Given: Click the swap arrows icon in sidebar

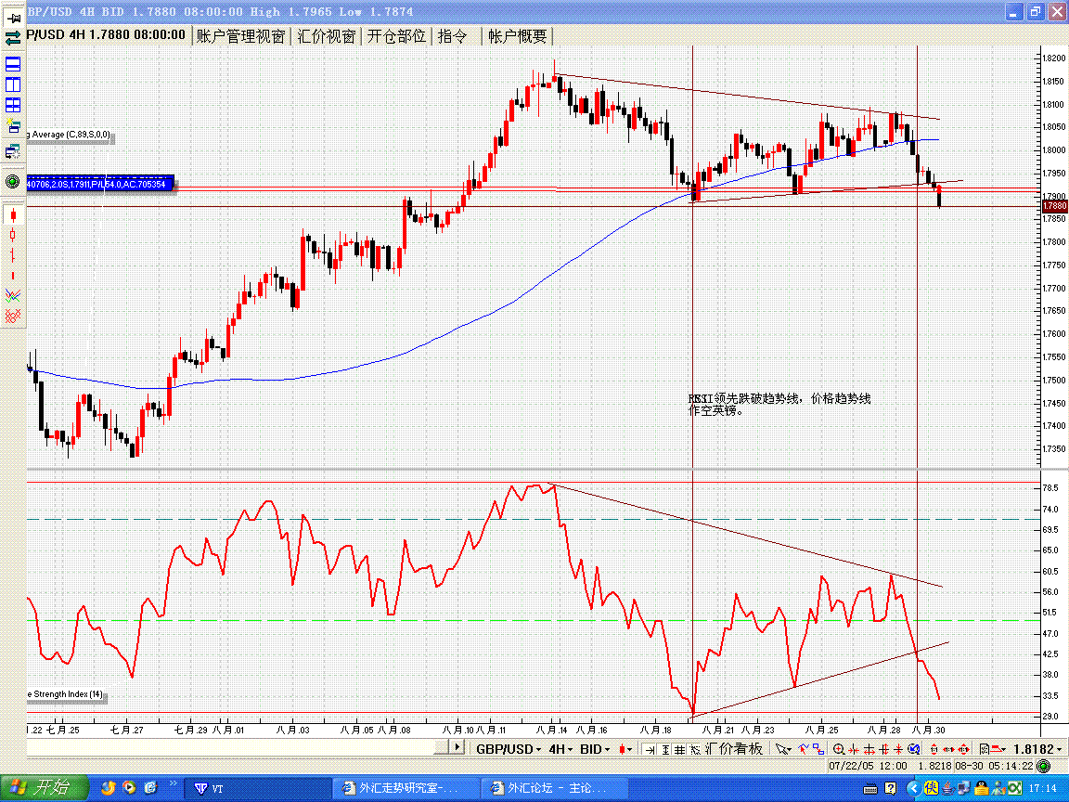Looking at the screenshot, I should click(13, 38).
